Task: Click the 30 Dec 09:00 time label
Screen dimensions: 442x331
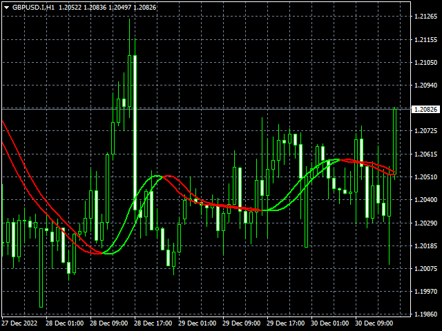Action: (x=374, y=323)
